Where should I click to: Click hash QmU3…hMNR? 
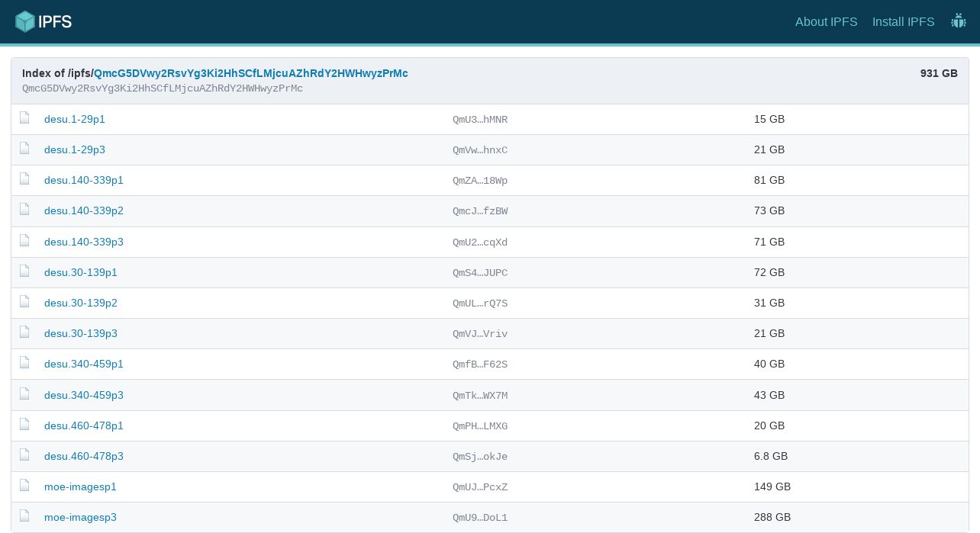(x=480, y=120)
